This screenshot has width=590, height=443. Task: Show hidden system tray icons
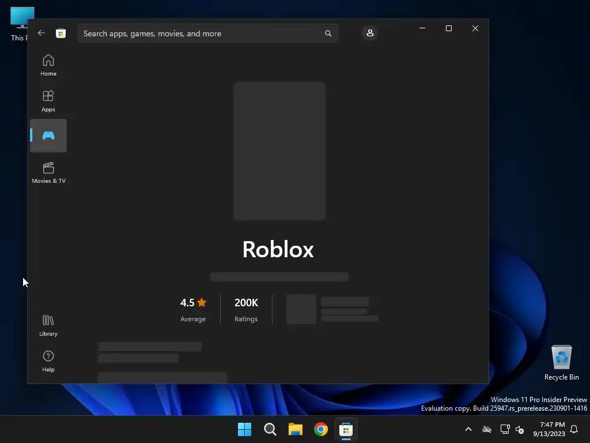(x=468, y=429)
